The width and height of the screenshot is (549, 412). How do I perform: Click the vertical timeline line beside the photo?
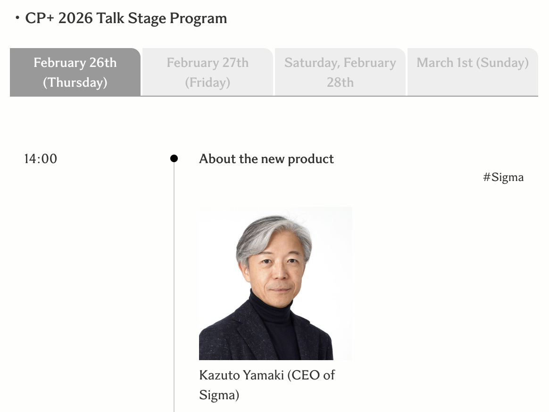(x=174, y=283)
